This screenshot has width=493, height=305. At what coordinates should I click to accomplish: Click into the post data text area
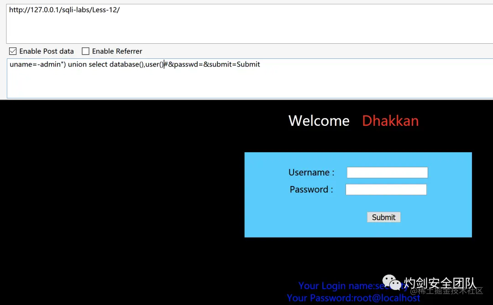(x=250, y=78)
